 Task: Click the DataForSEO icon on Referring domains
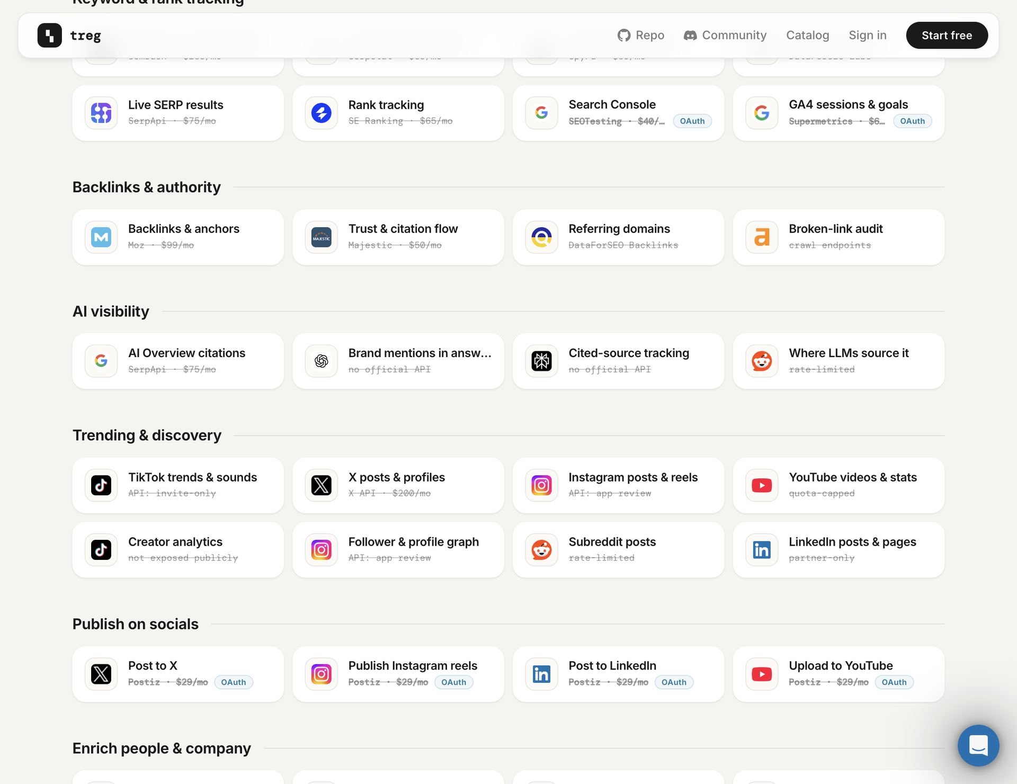(541, 237)
